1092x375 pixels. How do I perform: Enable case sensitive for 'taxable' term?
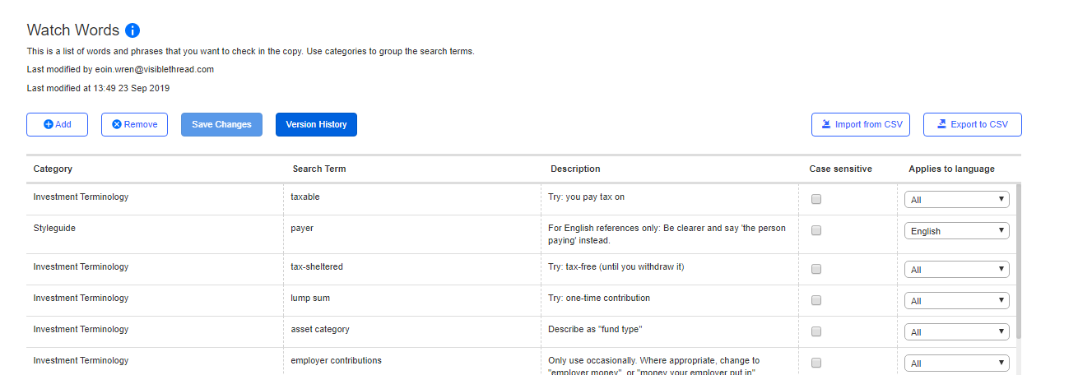point(816,199)
